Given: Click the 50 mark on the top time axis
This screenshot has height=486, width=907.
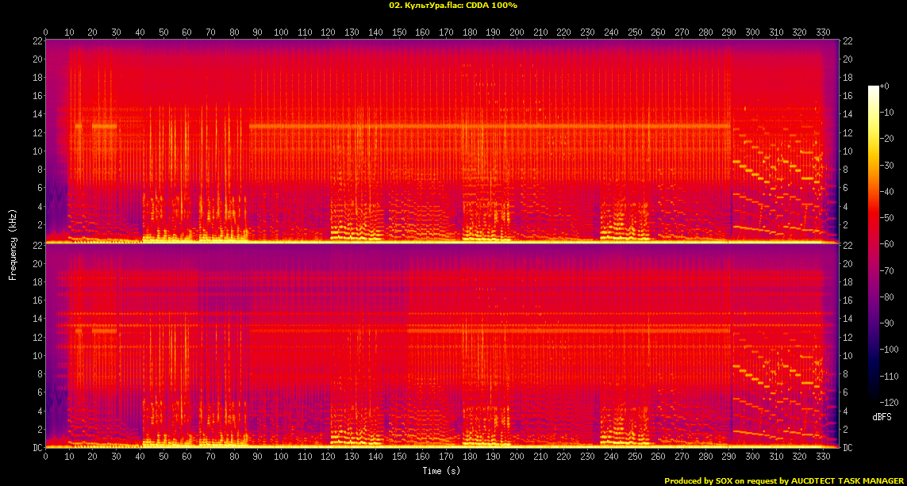Looking at the screenshot, I should coord(163,33).
